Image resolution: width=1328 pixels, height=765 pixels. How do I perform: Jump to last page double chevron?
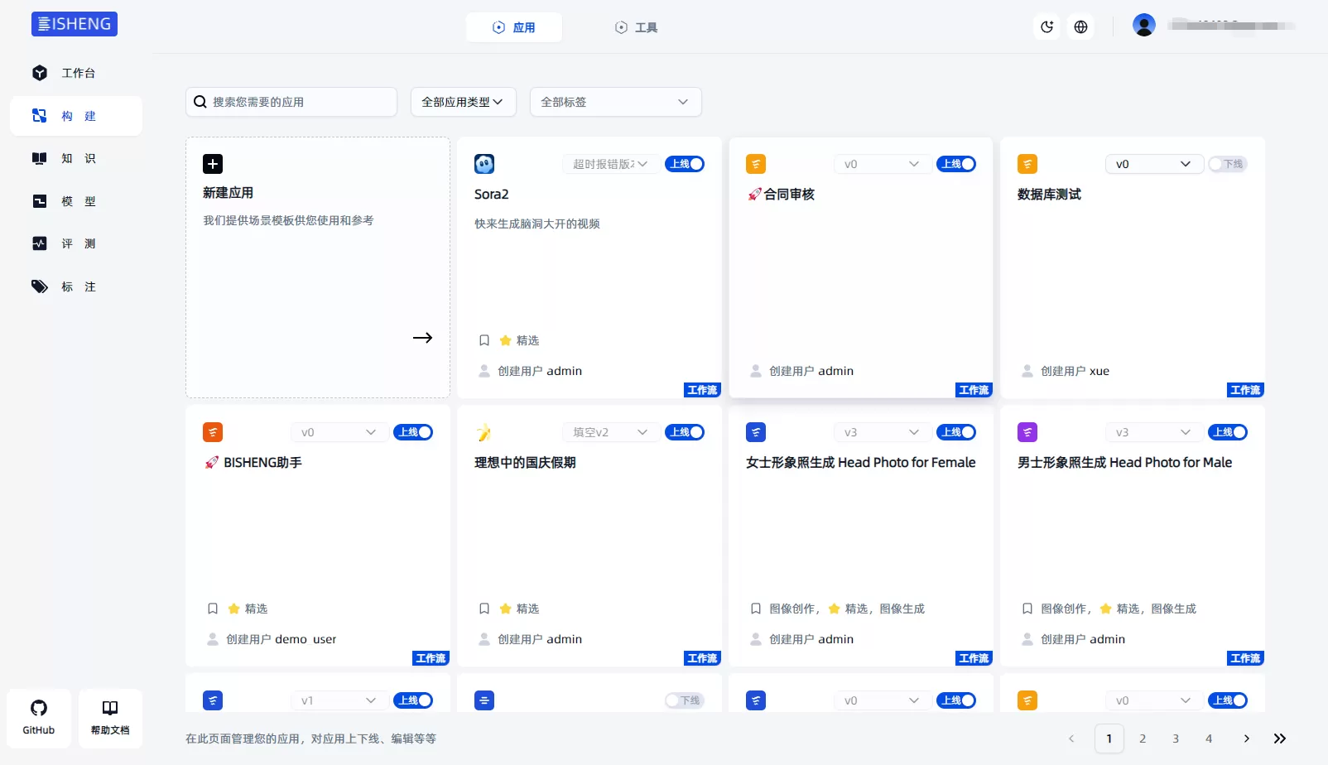1280,739
